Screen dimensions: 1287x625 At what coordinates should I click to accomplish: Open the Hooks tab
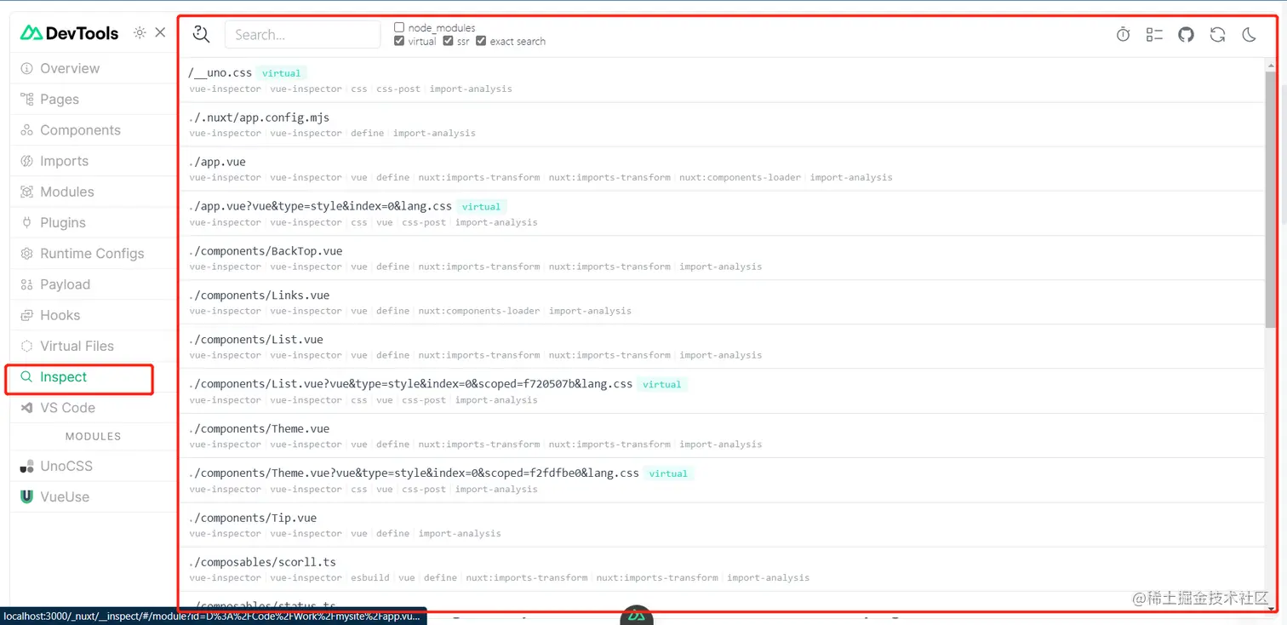93,315
